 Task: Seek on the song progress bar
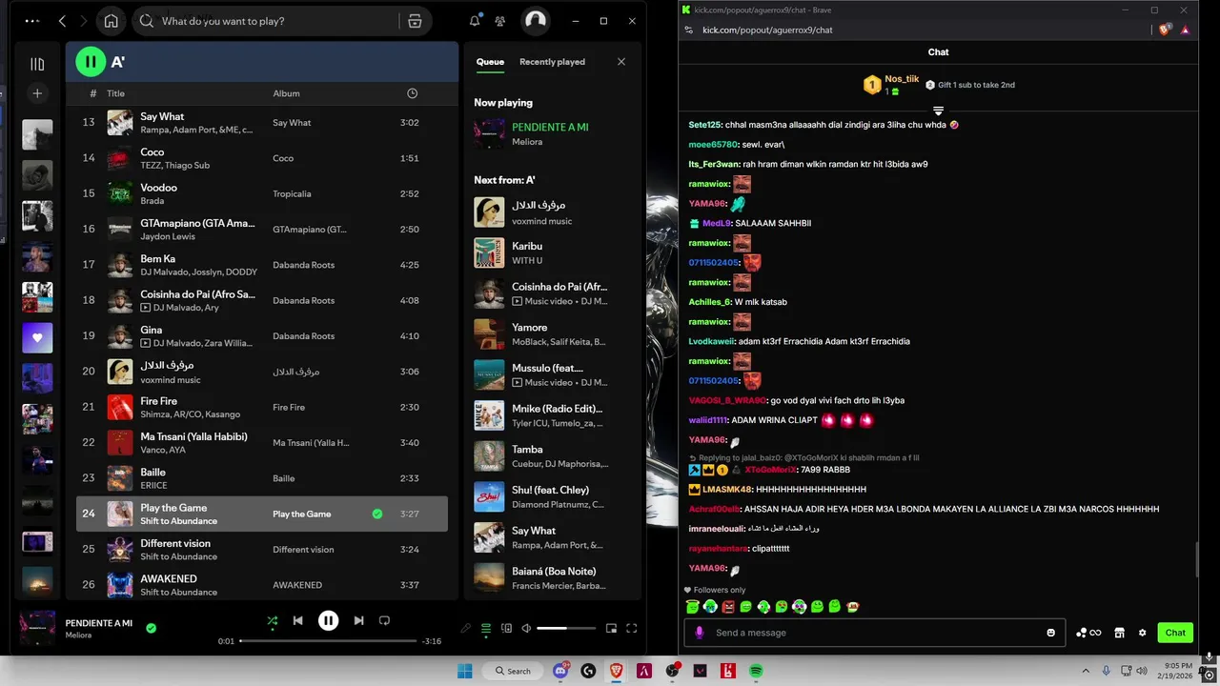(x=327, y=641)
